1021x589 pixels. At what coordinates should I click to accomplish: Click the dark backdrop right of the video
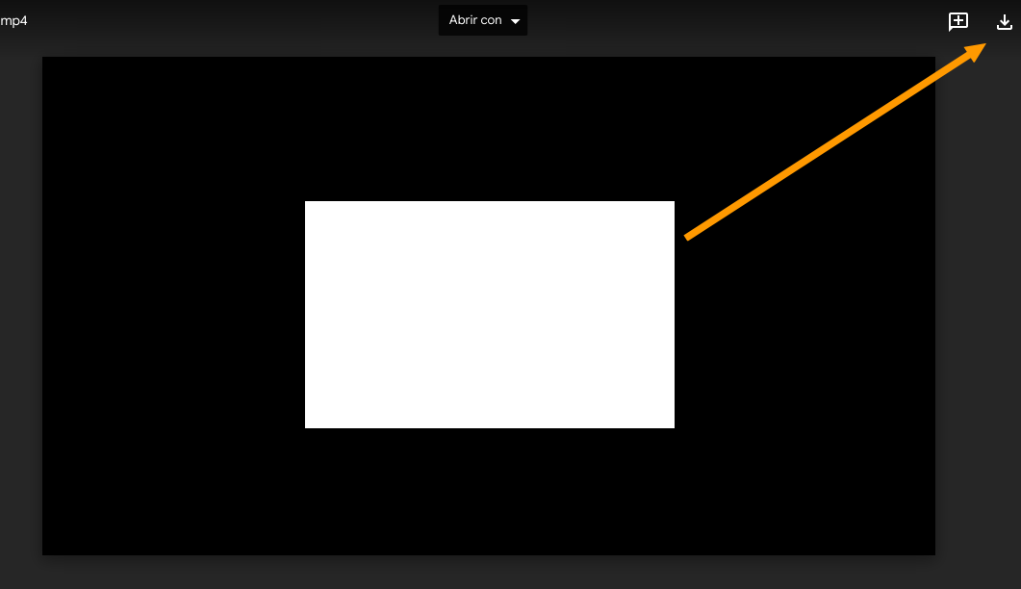(978, 308)
